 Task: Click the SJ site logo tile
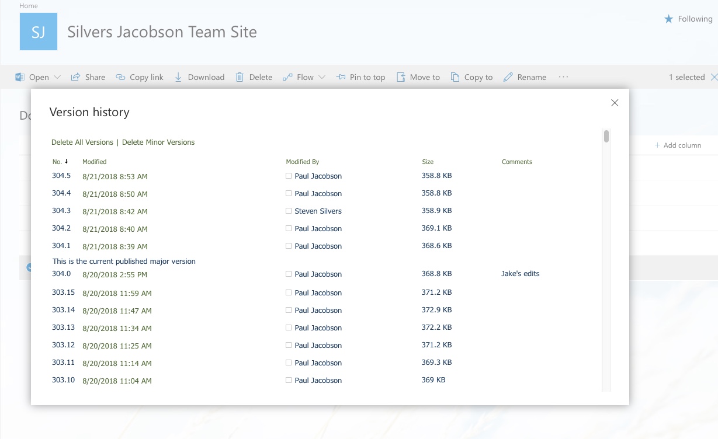(x=39, y=32)
